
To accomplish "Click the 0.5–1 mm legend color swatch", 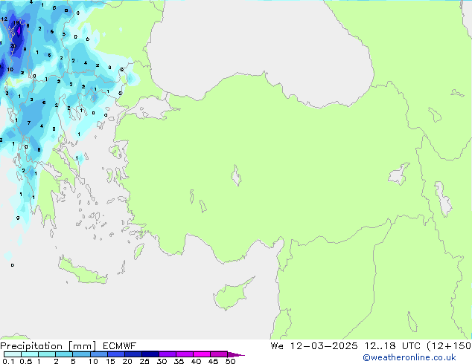I will [x=30, y=354].
